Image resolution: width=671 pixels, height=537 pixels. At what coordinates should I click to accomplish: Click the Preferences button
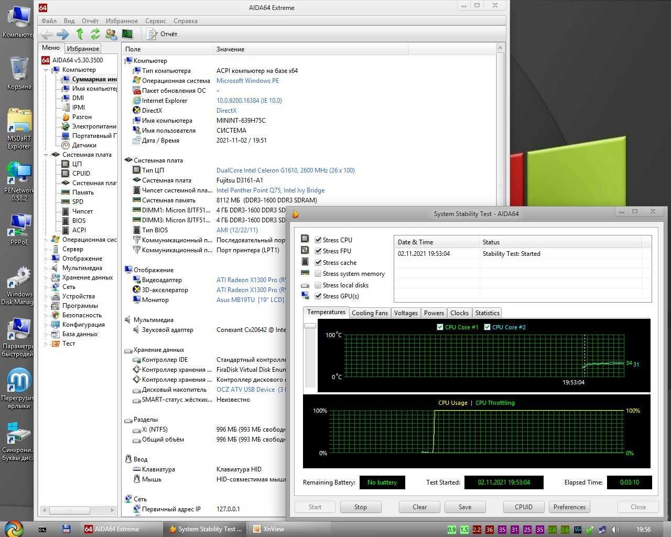(569, 507)
